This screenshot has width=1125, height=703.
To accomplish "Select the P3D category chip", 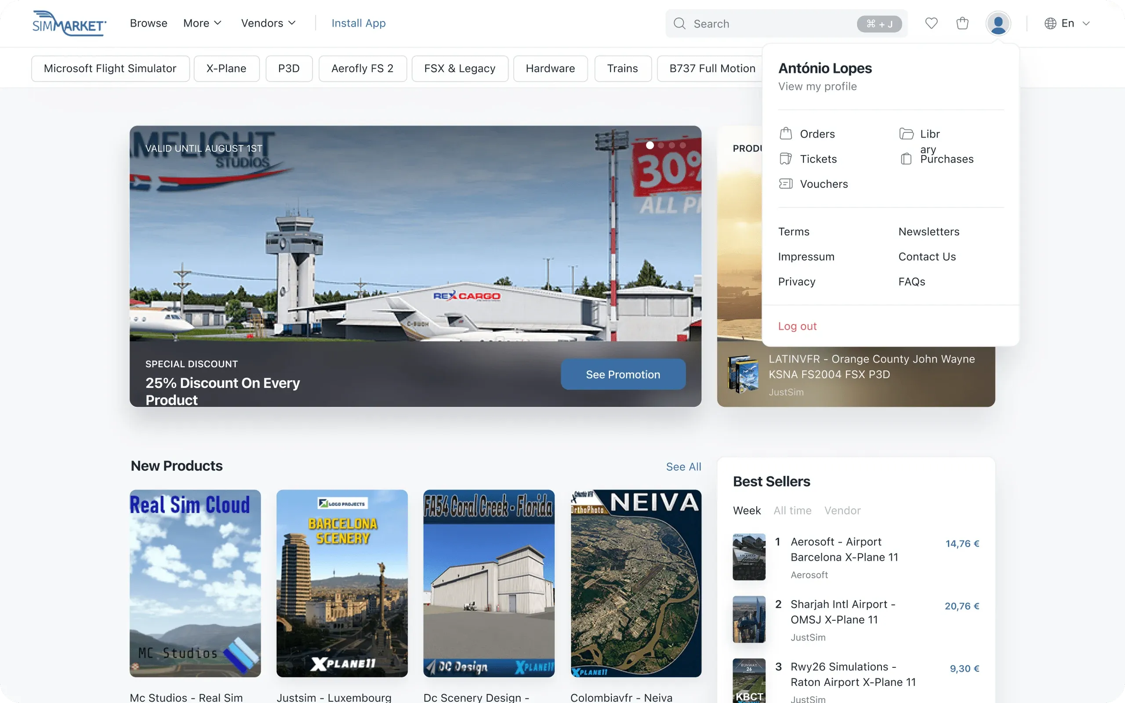I will click(289, 69).
